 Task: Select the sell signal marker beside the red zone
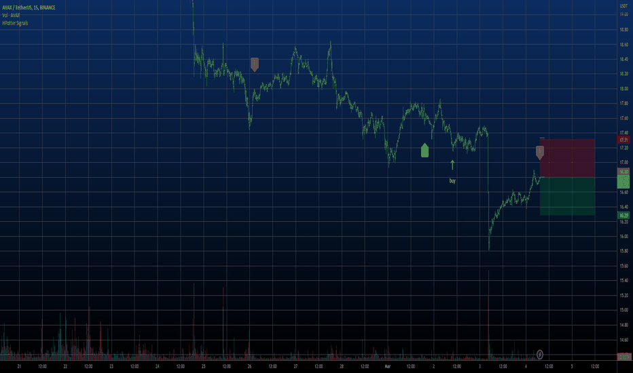[x=540, y=153]
